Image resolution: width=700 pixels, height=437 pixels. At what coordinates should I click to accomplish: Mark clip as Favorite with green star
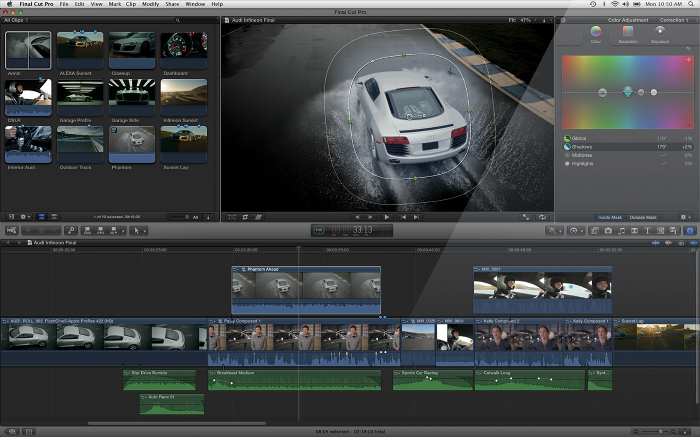click(x=28, y=231)
